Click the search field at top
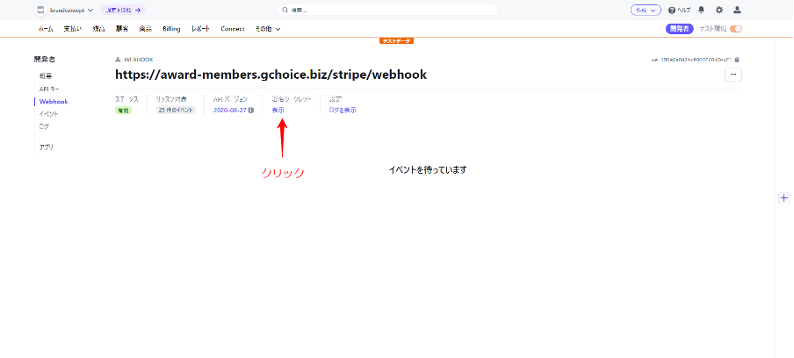Viewport: 794px width, 358px height. [386, 10]
